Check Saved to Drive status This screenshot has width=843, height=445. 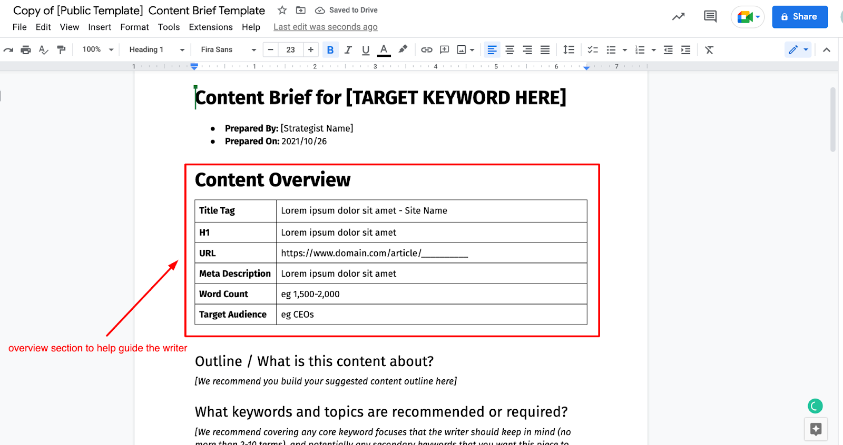[346, 10]
